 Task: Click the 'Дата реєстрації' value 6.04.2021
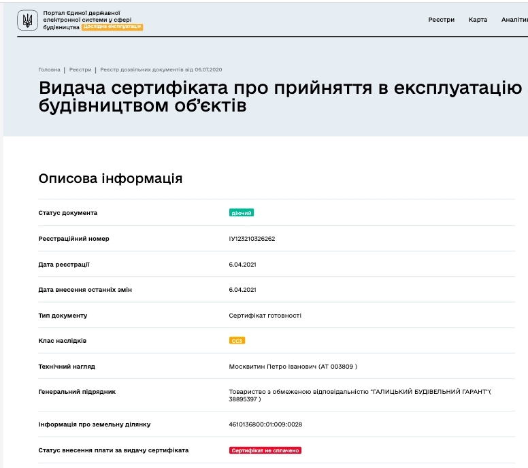242,265
